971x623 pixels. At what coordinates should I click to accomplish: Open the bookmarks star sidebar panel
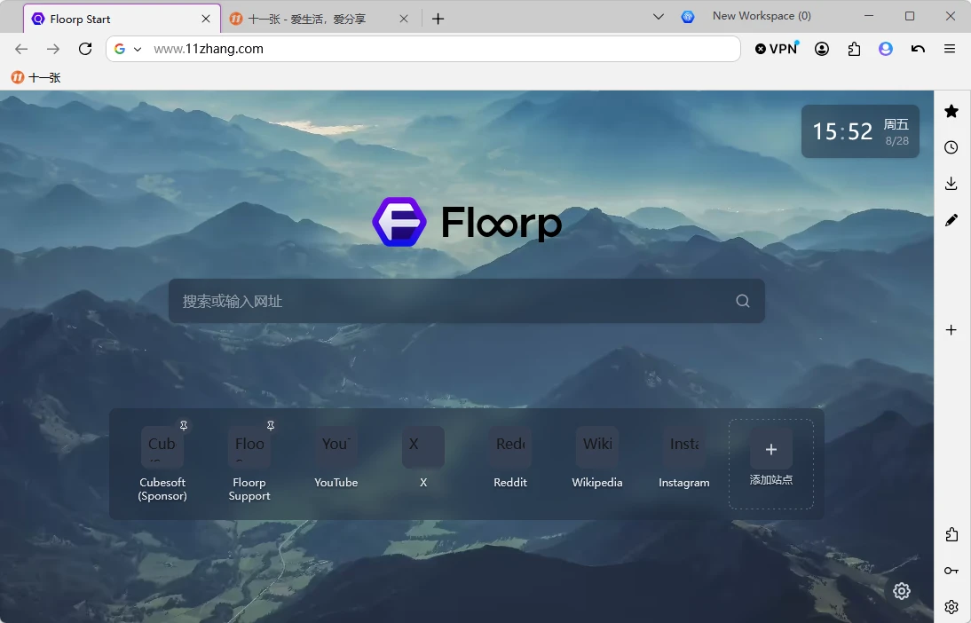pos(951,111)
